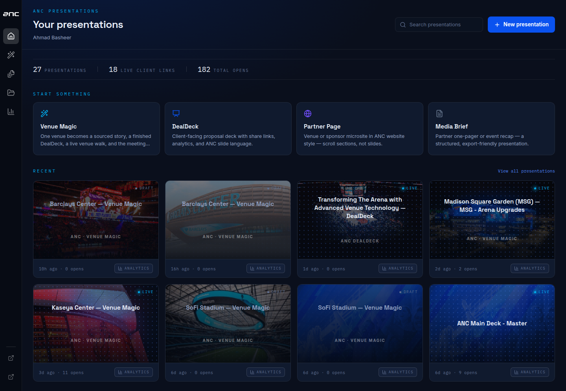The width and height of the screenshot is (566, 391).
Task: Show Analytics for ANC Main Deck - Master
Action: click(x=530, y=372)
